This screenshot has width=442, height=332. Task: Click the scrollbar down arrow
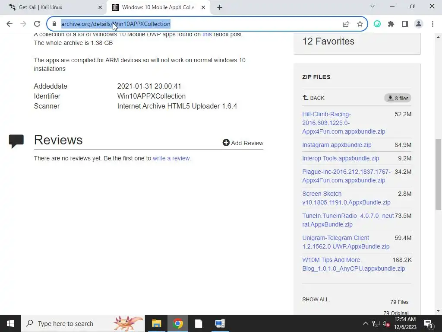click(438, 311)
